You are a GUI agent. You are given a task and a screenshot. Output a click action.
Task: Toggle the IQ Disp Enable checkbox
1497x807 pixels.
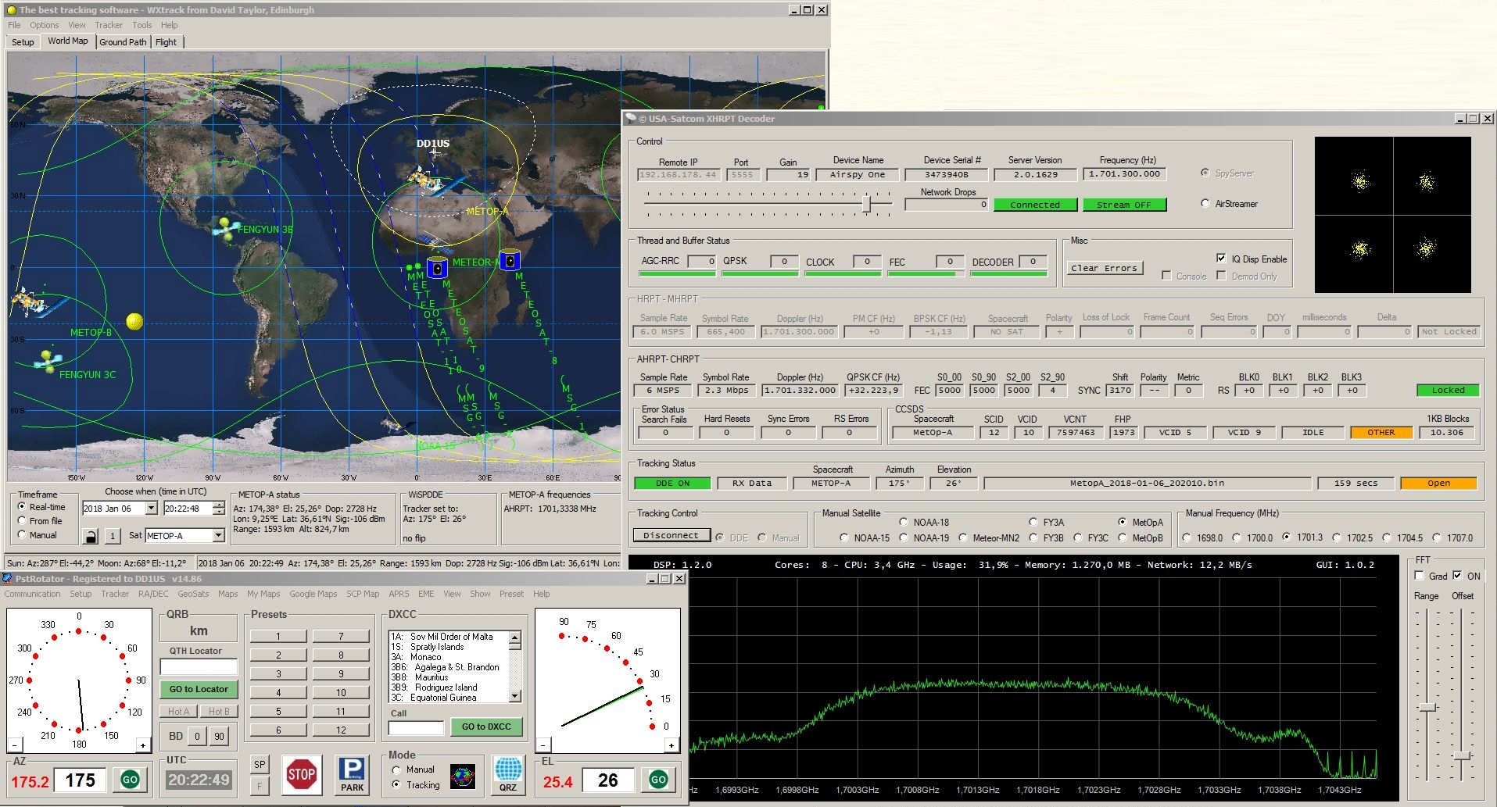1221,259
